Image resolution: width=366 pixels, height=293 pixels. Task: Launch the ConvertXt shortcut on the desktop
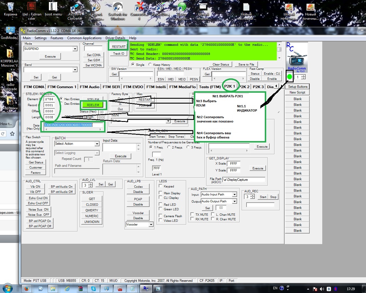click(139, 11)
